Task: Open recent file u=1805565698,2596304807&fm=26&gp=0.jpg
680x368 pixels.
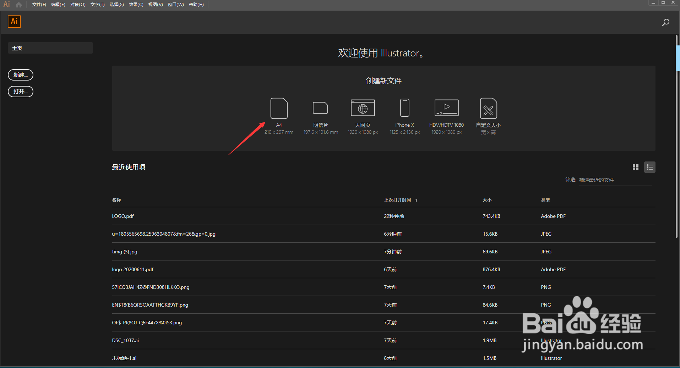Action: click(164, 234)
